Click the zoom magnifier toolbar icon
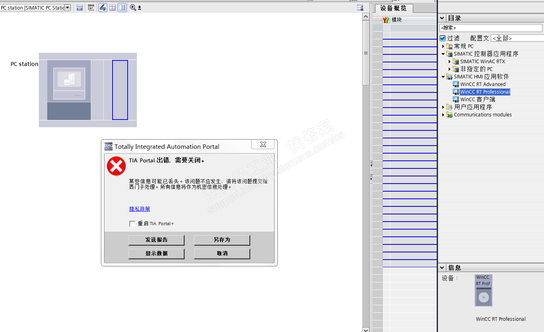This screenshot has height=332, width=544. [x=133, y=8]
